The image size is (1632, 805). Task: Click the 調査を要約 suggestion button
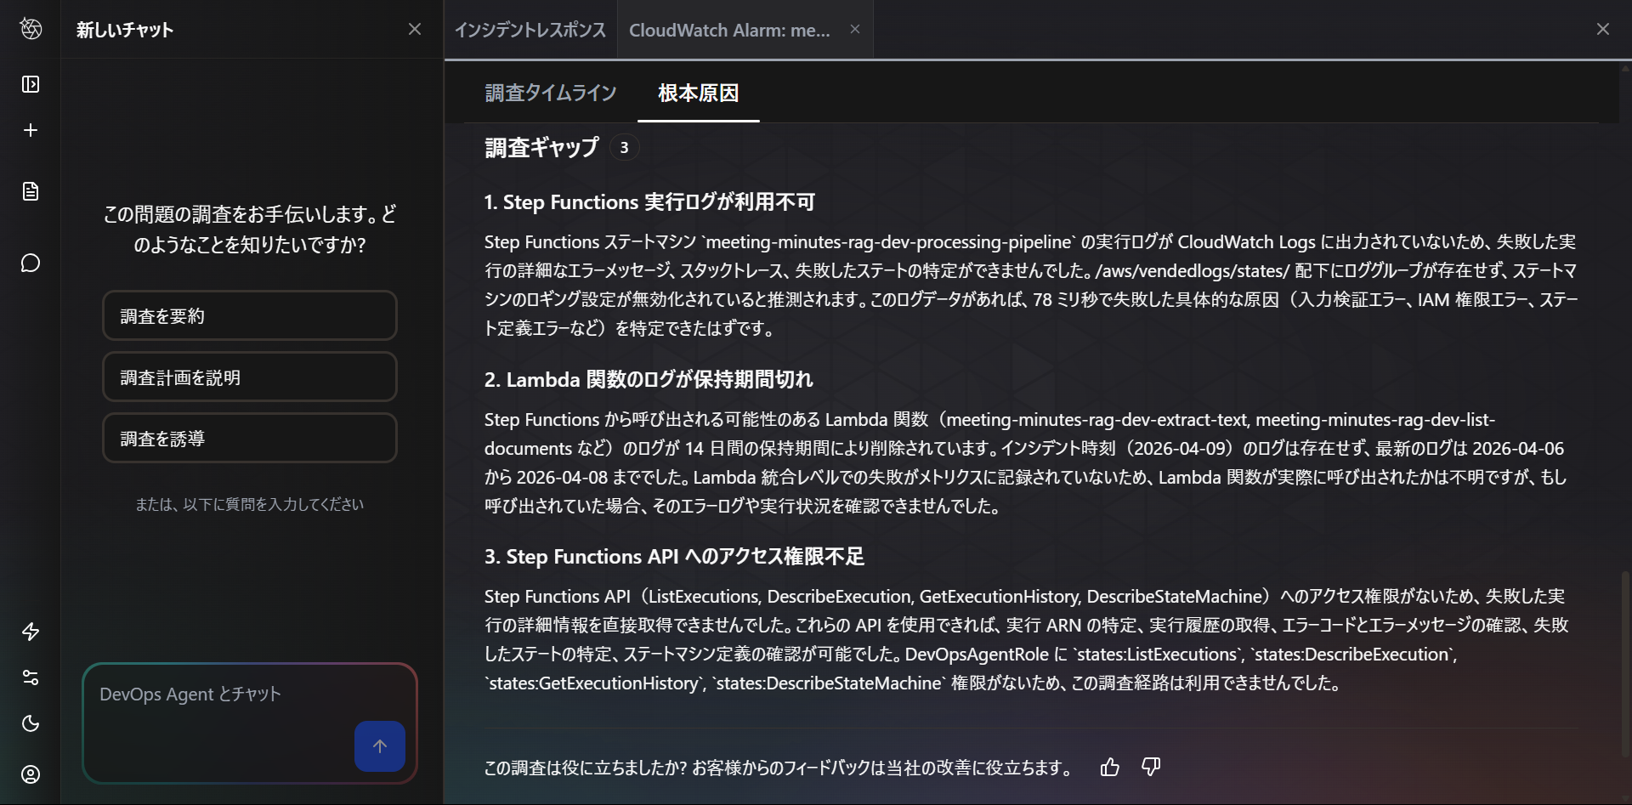click(249, 316)
